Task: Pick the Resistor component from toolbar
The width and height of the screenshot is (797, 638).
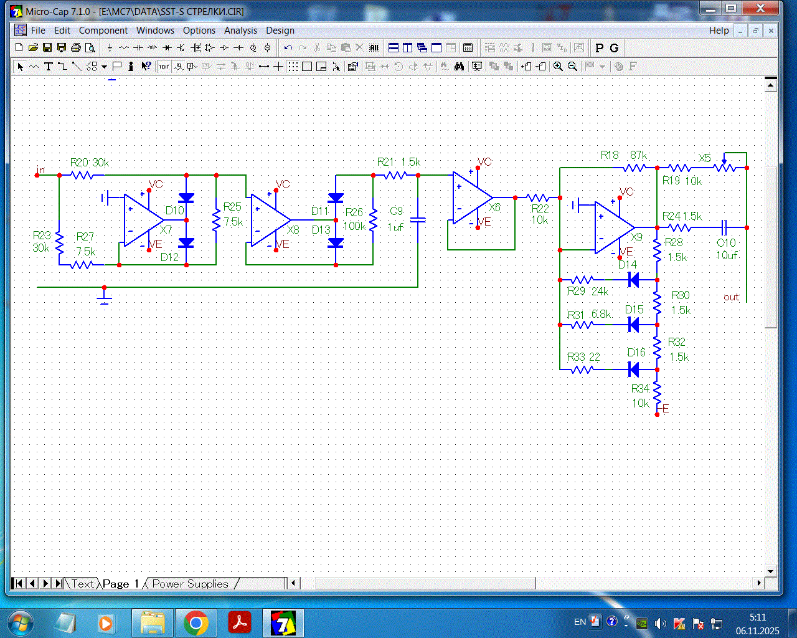Action: pyautogui.click(x=124, y=48)
